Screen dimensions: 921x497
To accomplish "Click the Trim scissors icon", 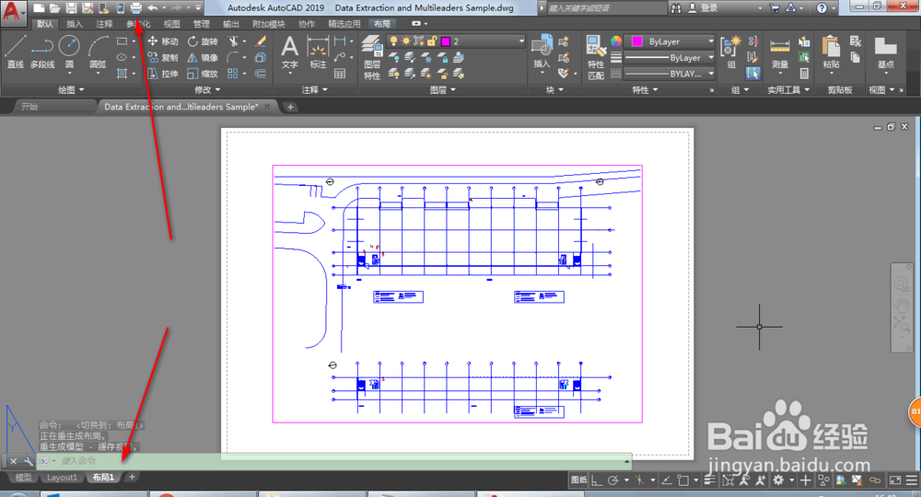I will coord(234,41).
